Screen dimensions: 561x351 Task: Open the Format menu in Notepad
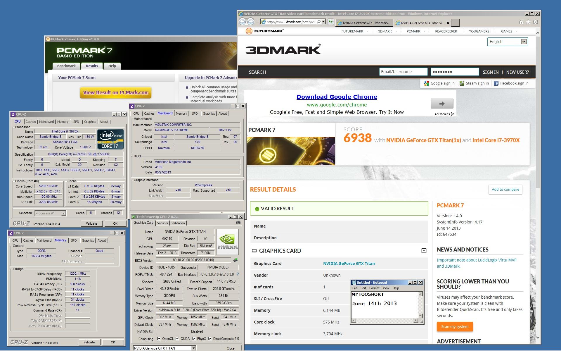[374, 288]
